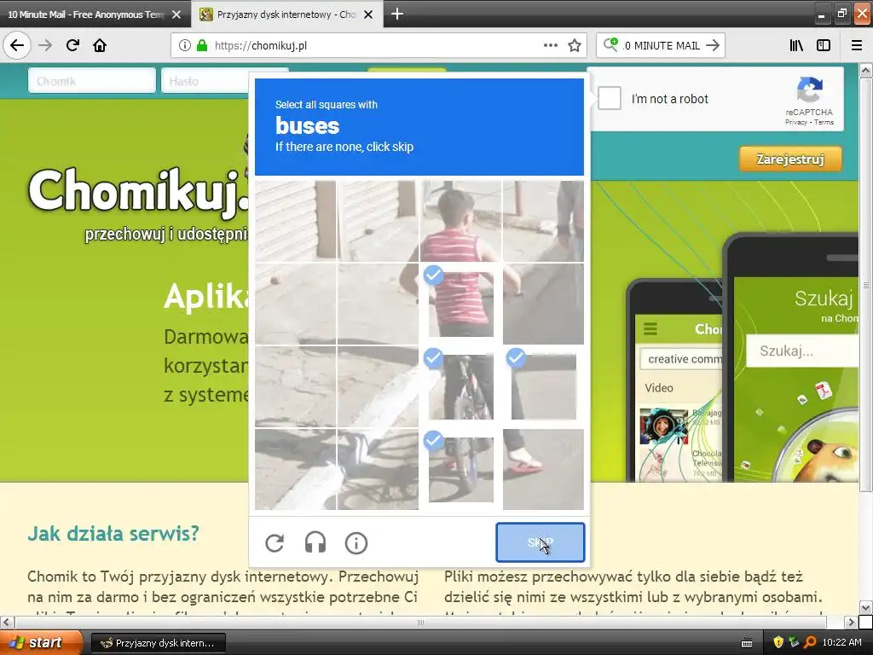Screen dimensions: 873x655
Task: Get a new captcha challenge
Action: click(275, 542)
